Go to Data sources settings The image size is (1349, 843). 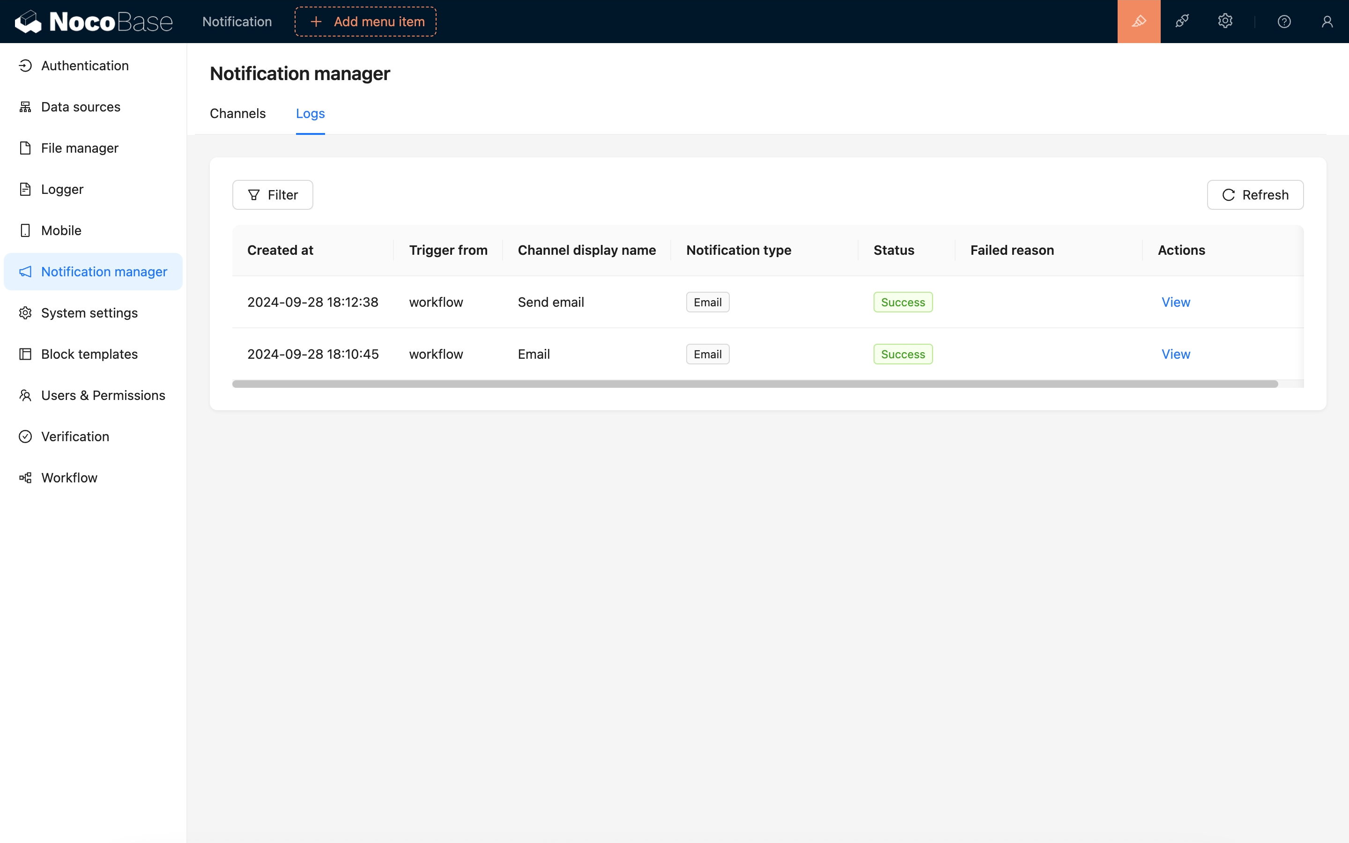80,107
